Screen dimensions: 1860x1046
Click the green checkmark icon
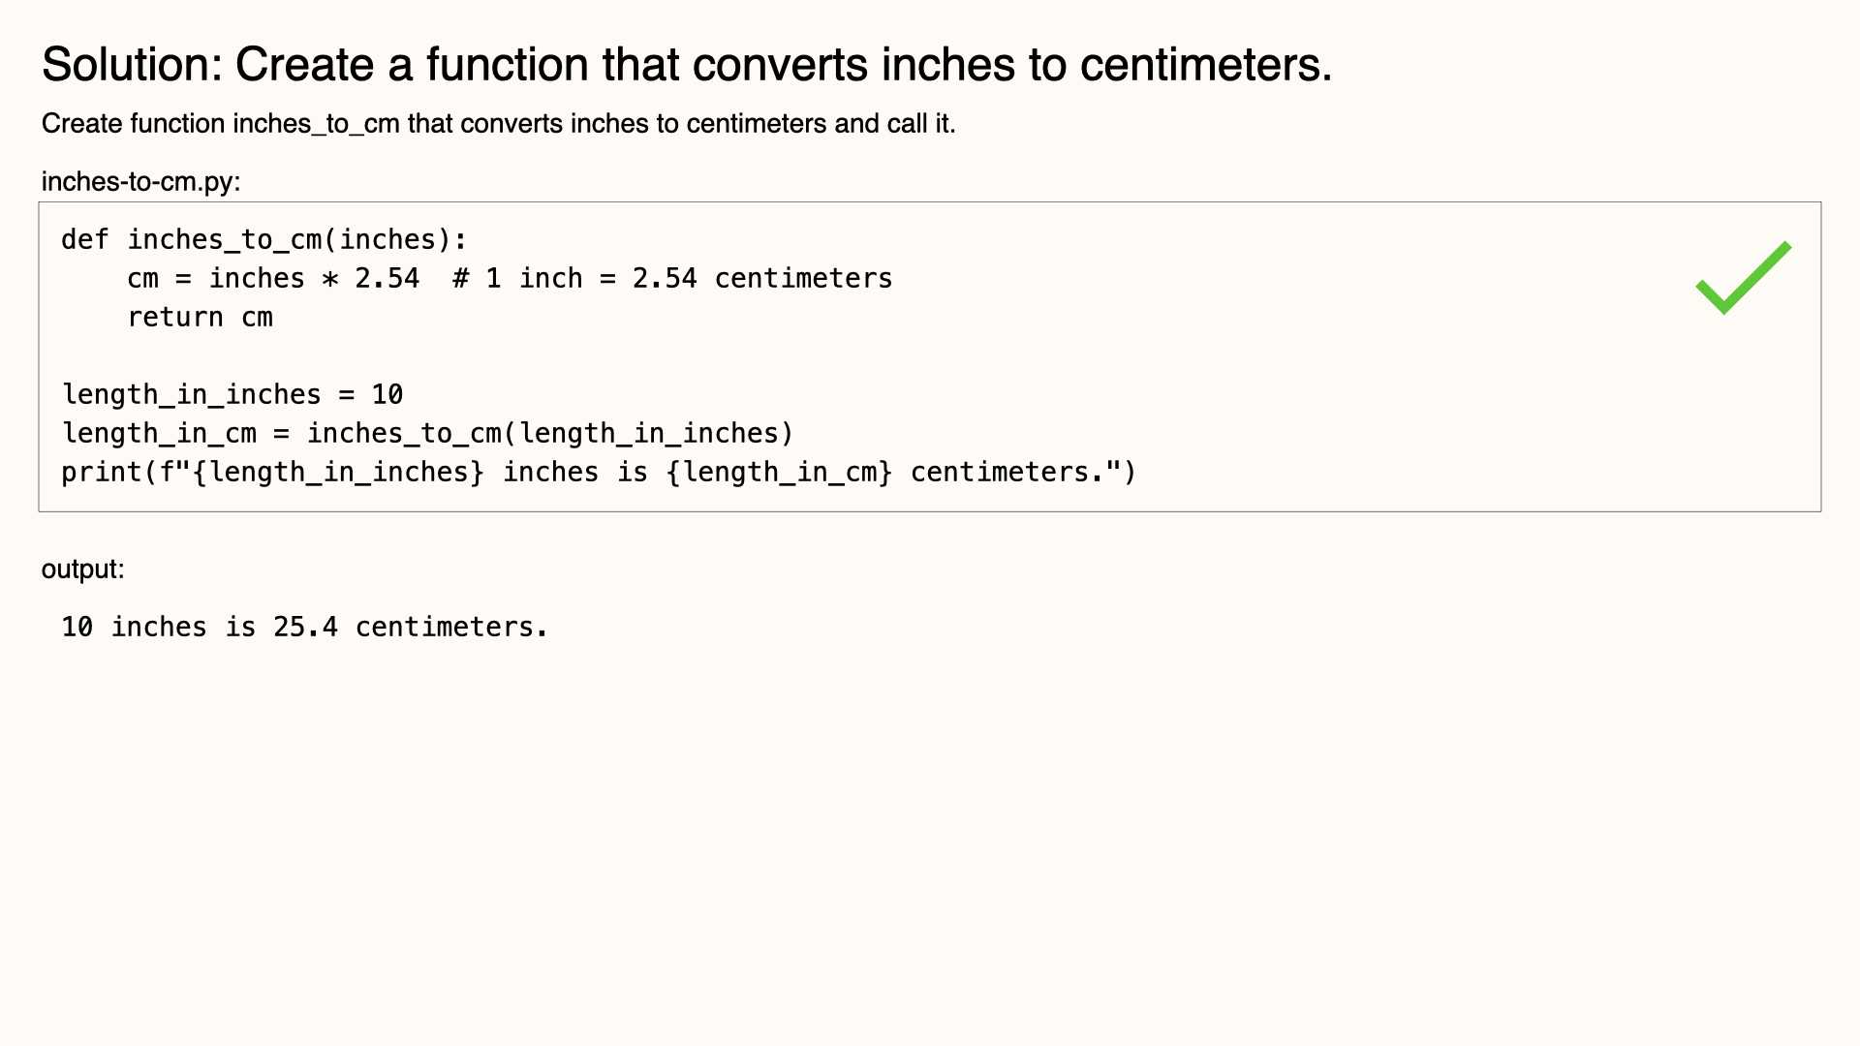tap(1744, 278)
